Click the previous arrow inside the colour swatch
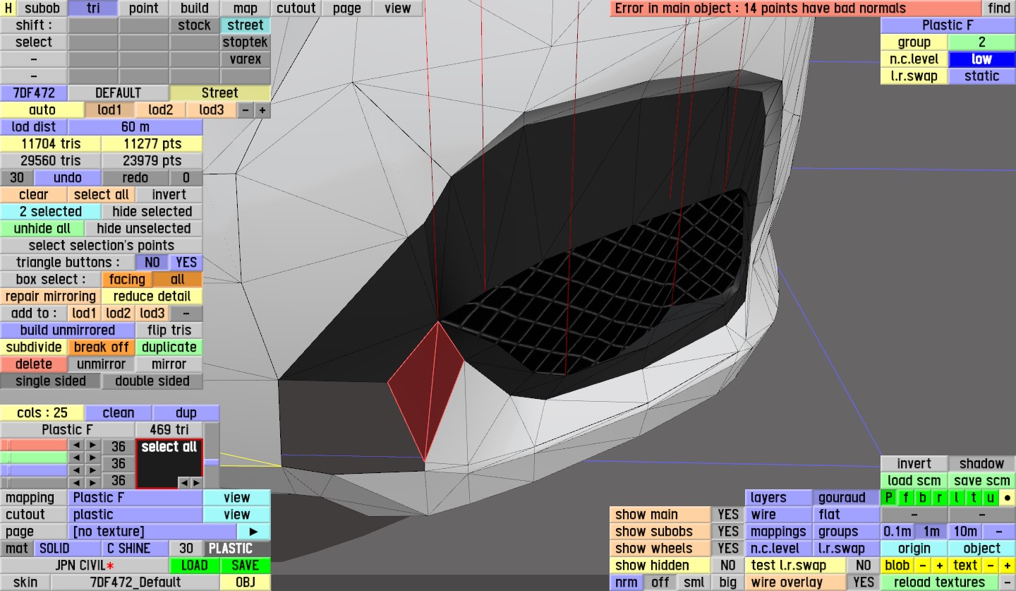The height and width of the screenshot is (591, 1016). [x=183, y=482]
